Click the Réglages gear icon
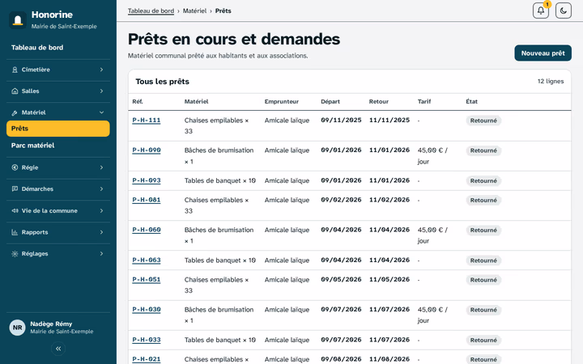 [15, 254]
